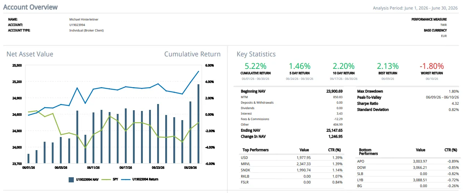This screenshot has height=193, width=467.
Task: Click the Interest value 3.43
Action: pos(340,114)
